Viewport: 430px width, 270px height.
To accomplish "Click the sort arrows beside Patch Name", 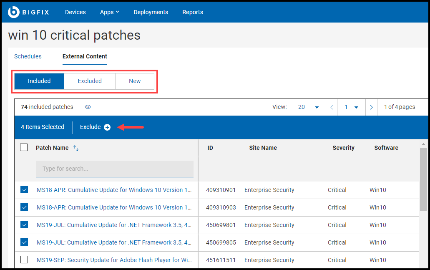I will [x=76, y=148].
